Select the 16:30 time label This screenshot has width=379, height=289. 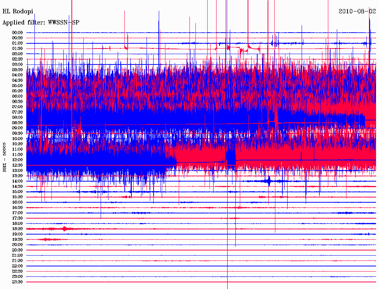pyautogui.click(x=17, y=208)
